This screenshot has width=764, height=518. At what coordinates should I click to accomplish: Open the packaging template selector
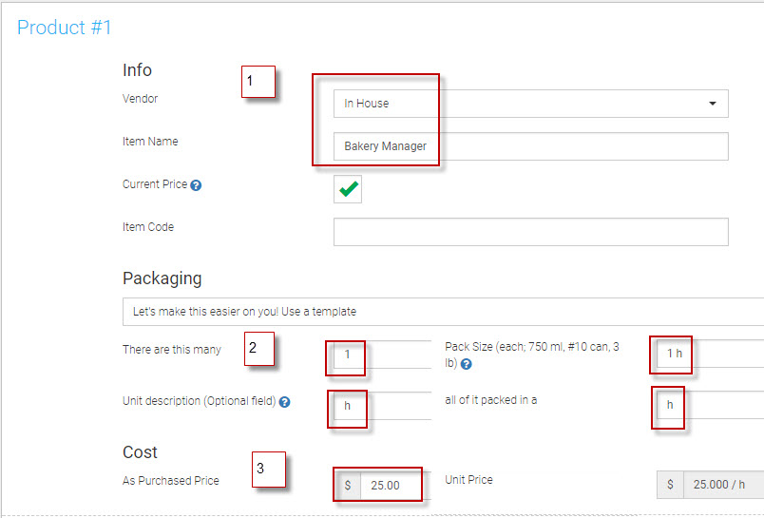click(443, 312)
